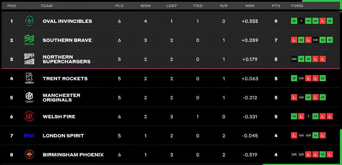Viewport: 342px width, 165px height.
Task: Click the Welsh Fire team logo
Action: pos(29,116)
